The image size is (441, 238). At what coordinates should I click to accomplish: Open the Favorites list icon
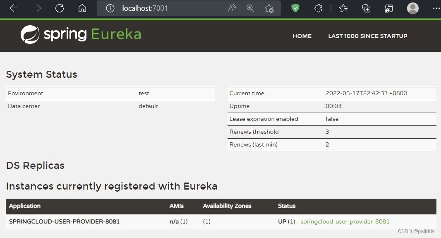point(343,8)
